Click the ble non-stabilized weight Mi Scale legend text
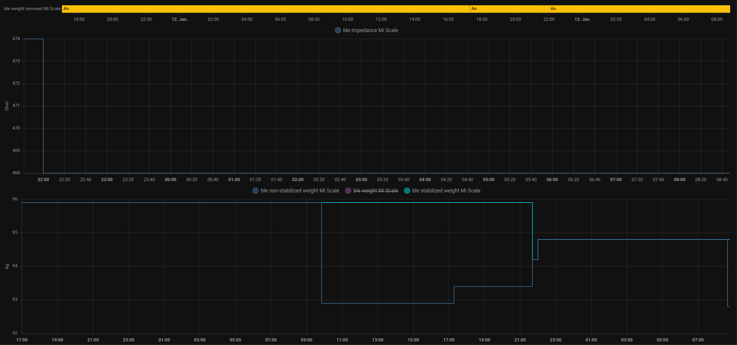Image resolution: width=737 pixels, height=345 pixels. tap(300, 191)
